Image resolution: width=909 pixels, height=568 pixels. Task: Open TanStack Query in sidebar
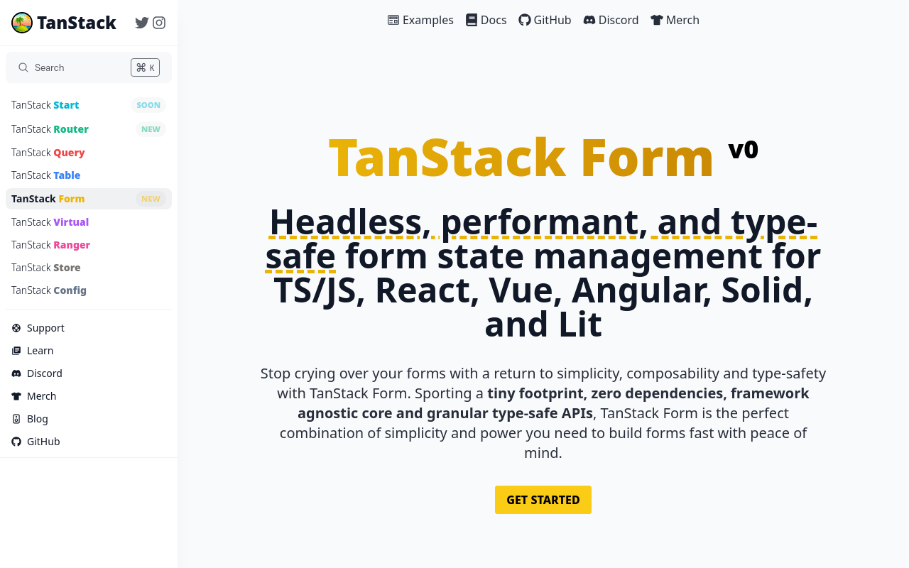(89, 153)
